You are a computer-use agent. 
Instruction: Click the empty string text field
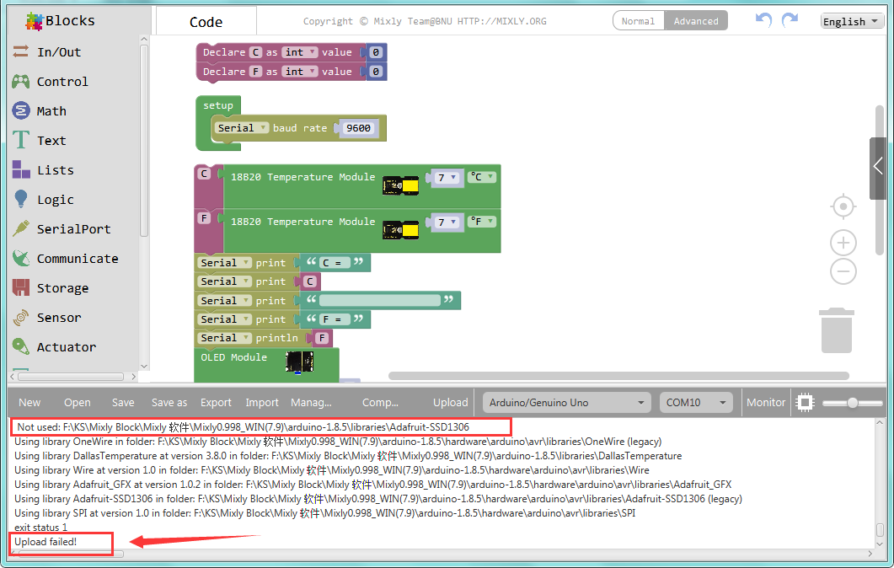(x=380, y=301)
